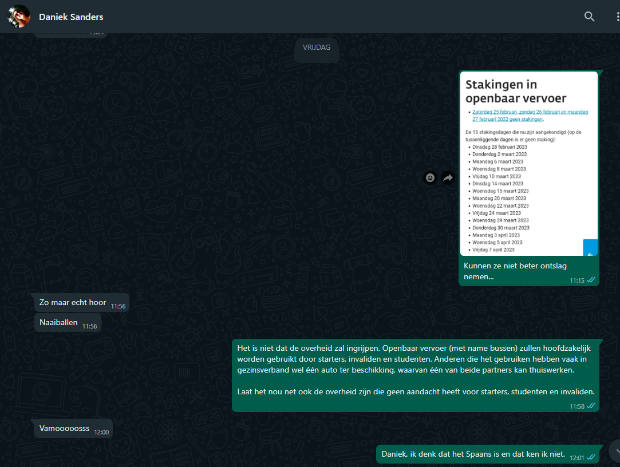The width and height of the screenshot is (620, 467).
Task: Click the blue arrow on the image corner
Action: (590, 248)
